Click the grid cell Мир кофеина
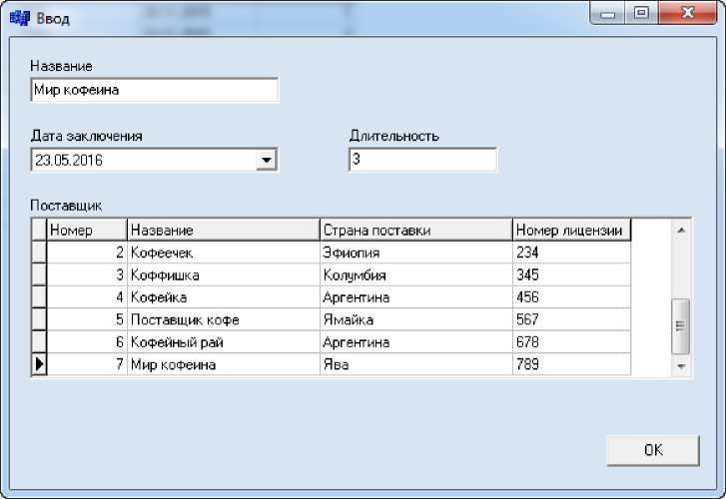The width and height of the screenshot is (726, 499). click(x=223, y=364)
